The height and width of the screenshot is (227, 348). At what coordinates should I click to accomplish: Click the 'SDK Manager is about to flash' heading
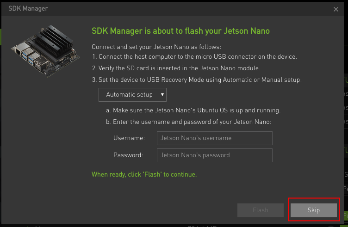pos(180,31)
